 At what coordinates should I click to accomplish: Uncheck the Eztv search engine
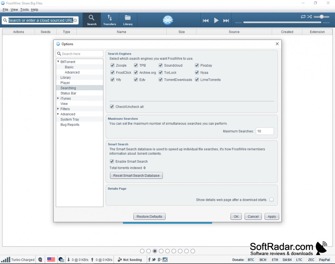tap(136, 79)
